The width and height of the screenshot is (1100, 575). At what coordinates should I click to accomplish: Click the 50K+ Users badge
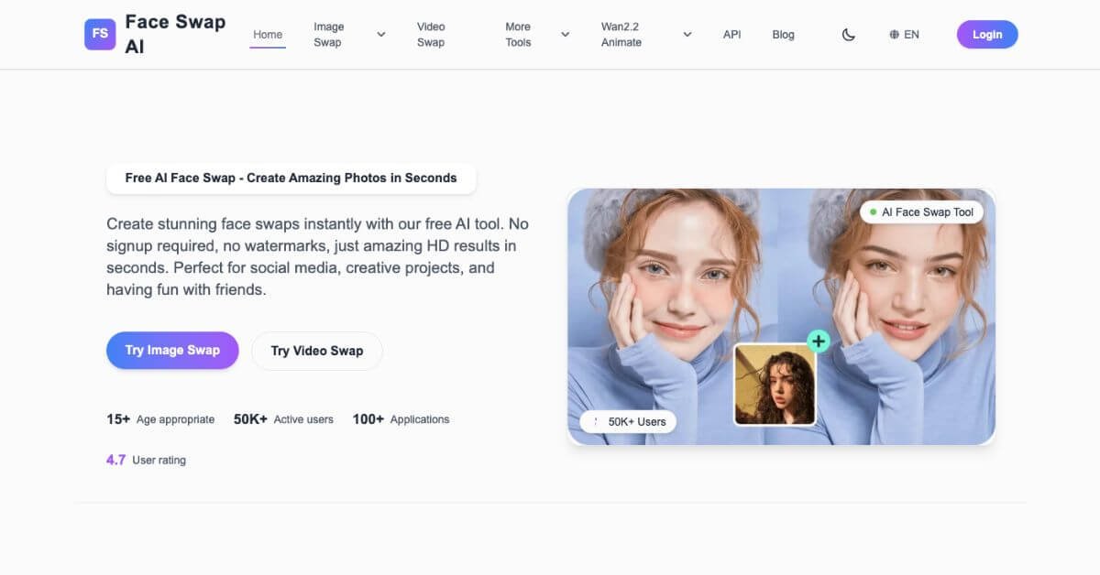point(628,421)
